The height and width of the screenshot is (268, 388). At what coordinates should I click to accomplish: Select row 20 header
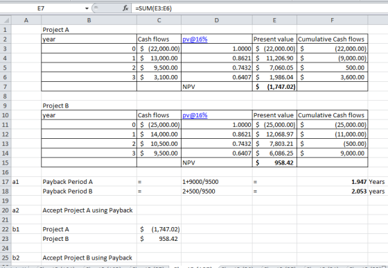pos(6,210)
